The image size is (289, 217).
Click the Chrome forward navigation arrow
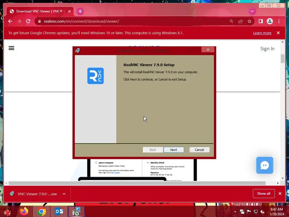click(19, 21)
